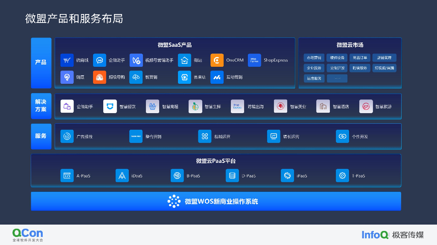This screenshot has width=437, height=245.
Task: Select the B-PaaS globe icon
Action: 177,176
